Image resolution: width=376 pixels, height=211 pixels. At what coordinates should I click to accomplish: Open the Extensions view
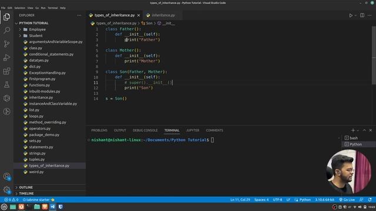6,71
